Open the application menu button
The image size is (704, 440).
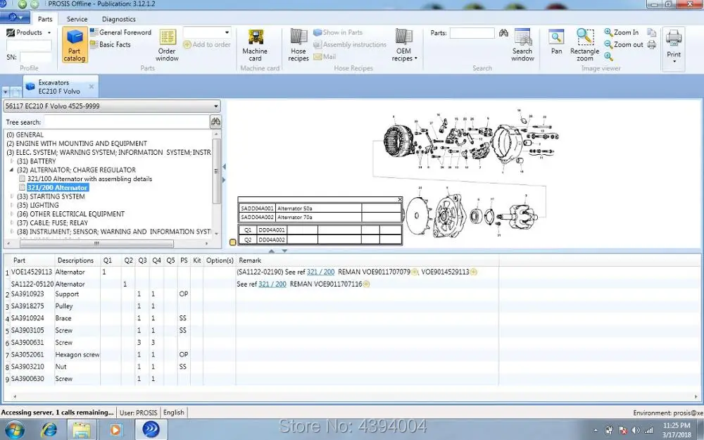tap(15, 18)
